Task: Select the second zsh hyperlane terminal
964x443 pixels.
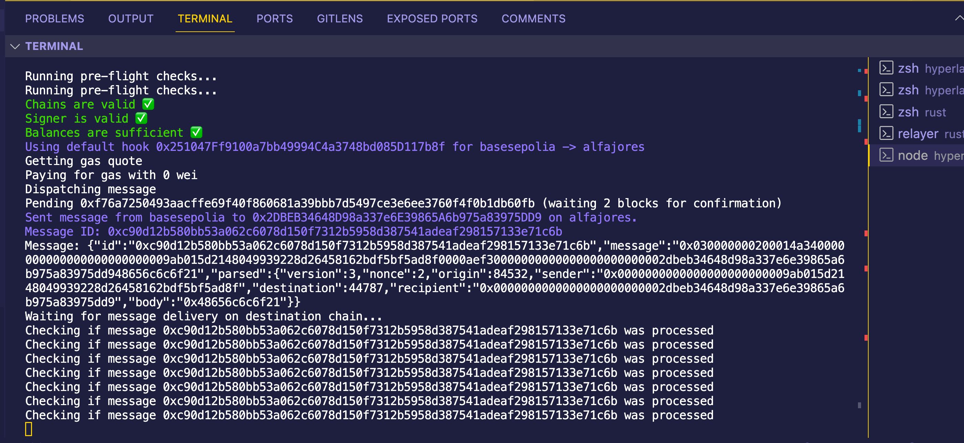Action: tap(916, 90)
